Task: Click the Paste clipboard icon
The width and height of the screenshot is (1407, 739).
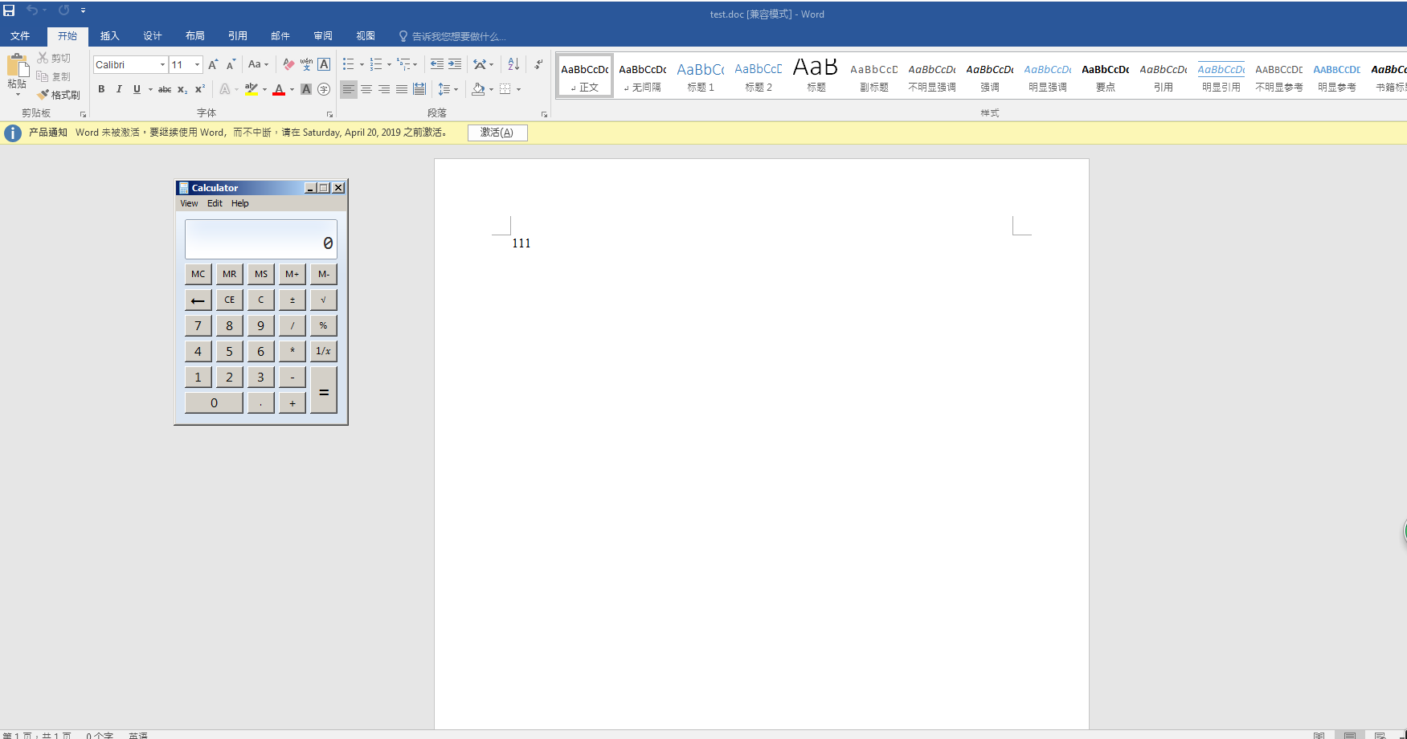Action: pos(17,66)
